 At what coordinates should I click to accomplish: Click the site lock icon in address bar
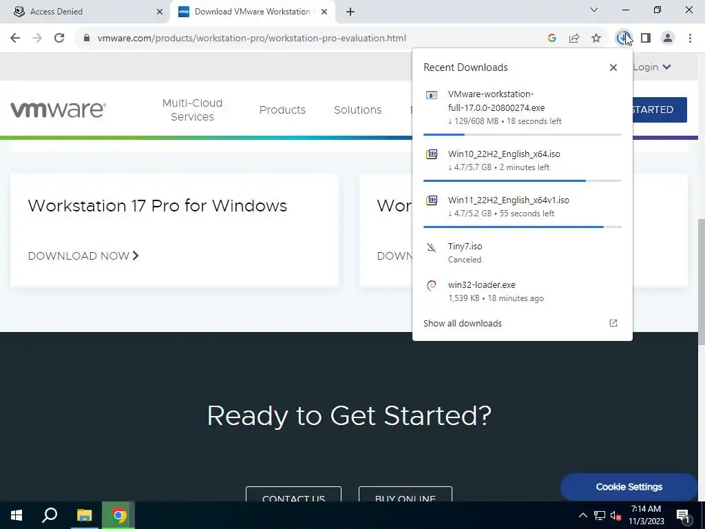[87, 39]
